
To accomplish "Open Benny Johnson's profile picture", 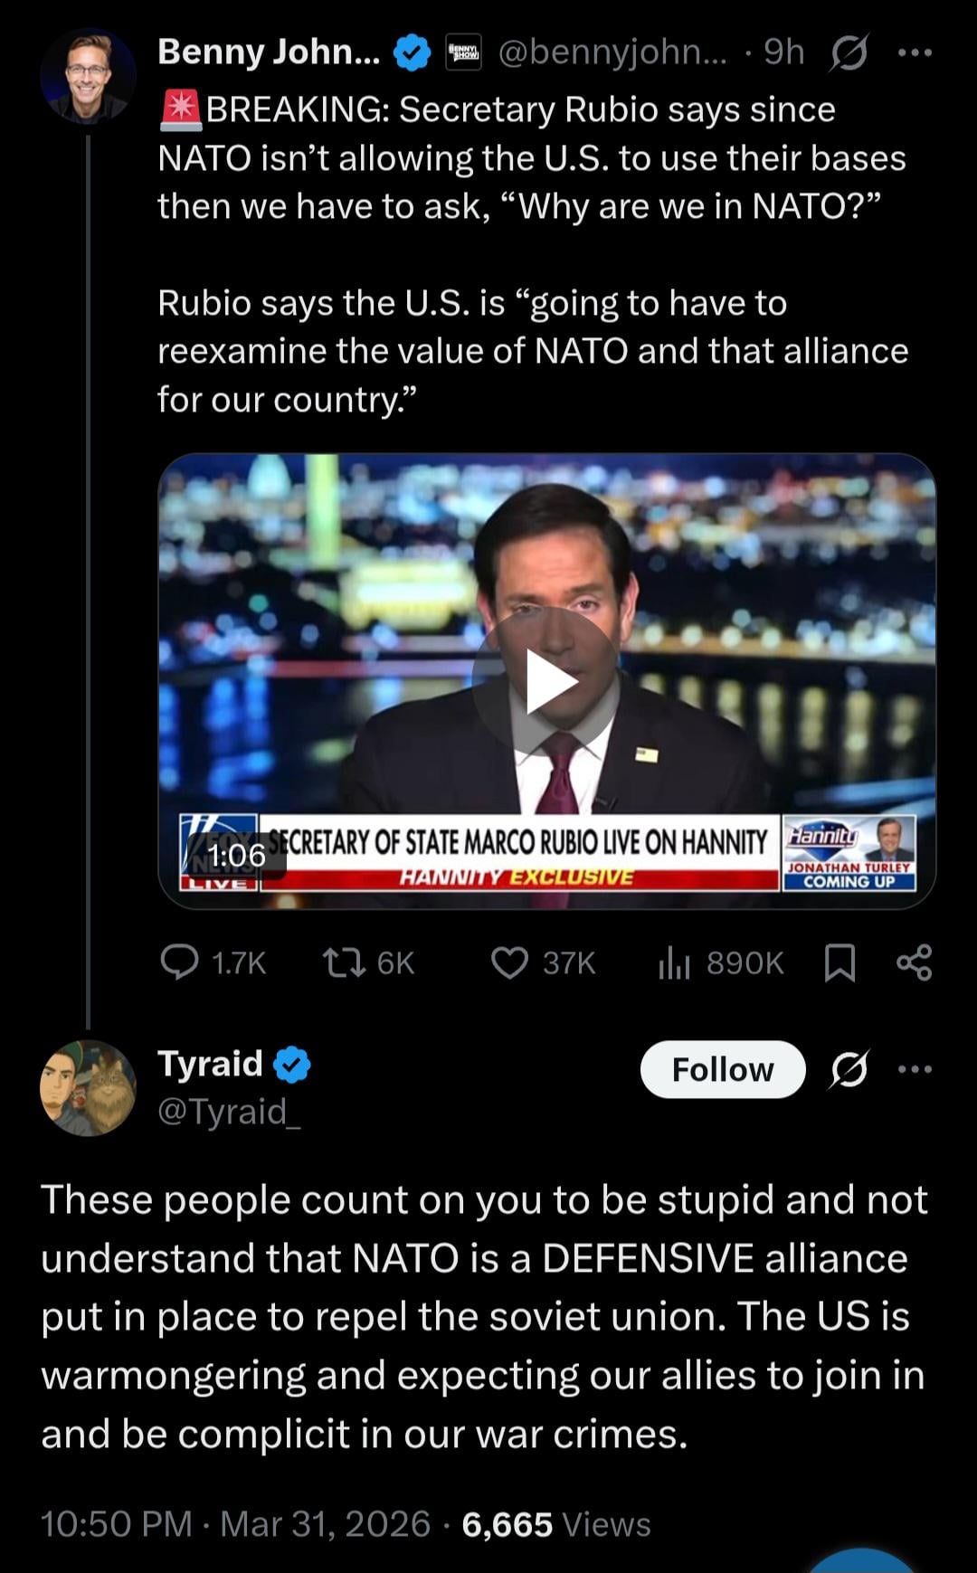I will [88, 76].
